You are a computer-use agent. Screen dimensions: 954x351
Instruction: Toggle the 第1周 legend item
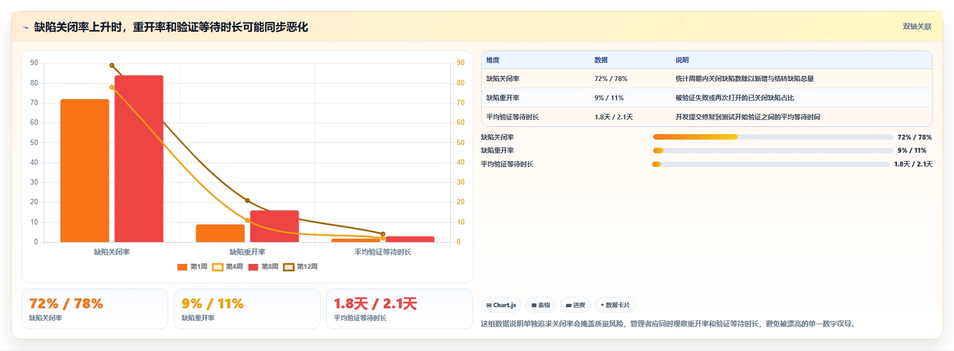(x=192, y=267)
